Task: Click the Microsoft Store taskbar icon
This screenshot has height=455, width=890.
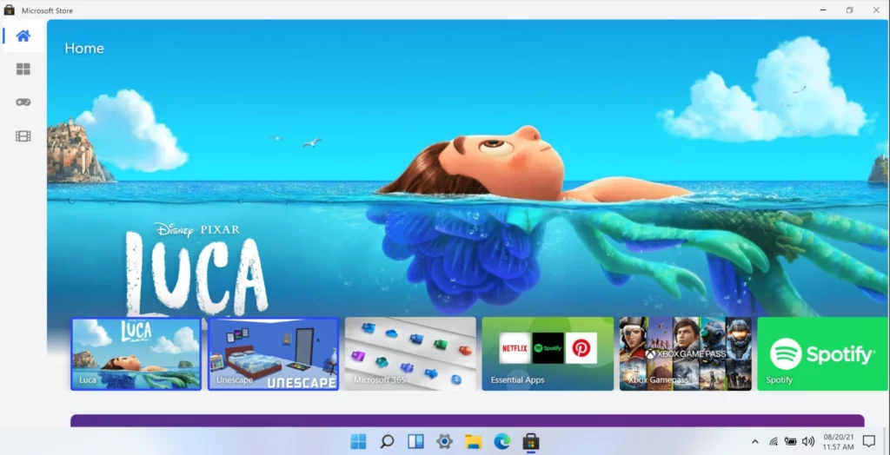Action: pyautogui.click(x=531, y=441)
